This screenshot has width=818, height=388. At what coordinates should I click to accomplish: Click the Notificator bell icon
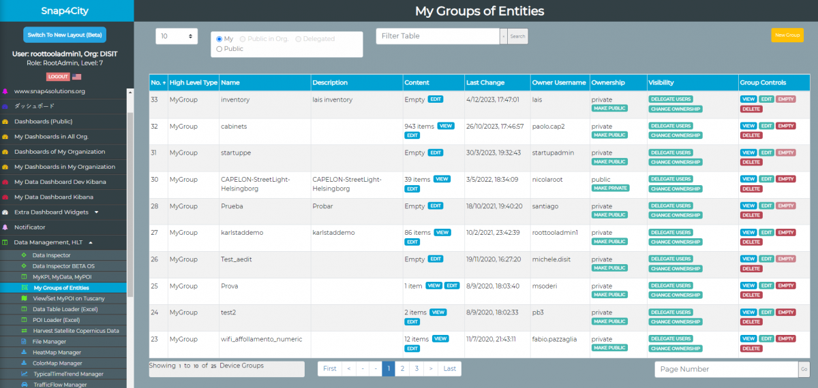tap(5, 227)
